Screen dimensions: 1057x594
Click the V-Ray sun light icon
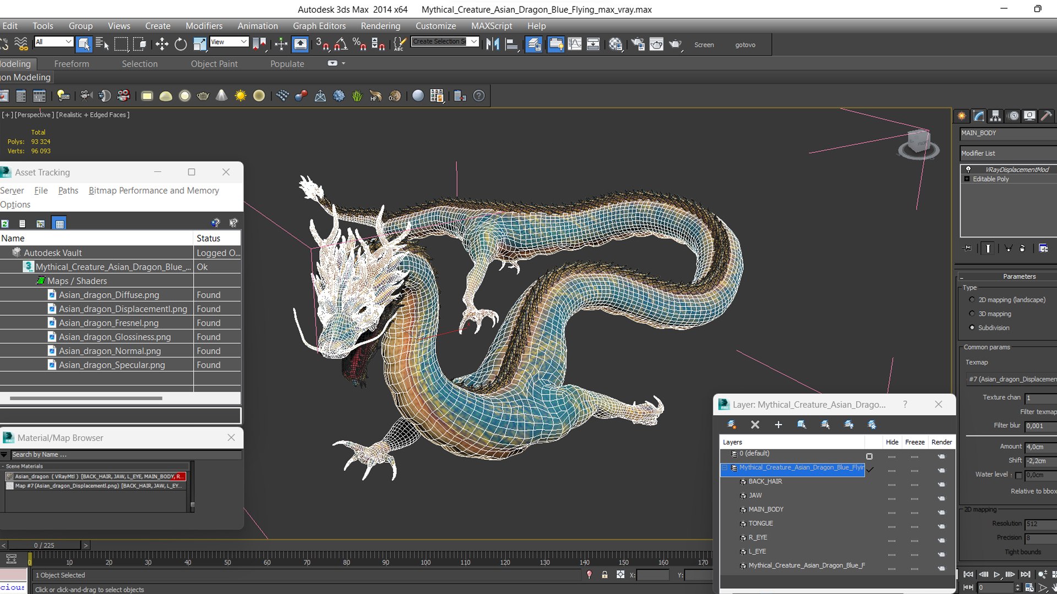pyautogui.click(x=240, y=96)
